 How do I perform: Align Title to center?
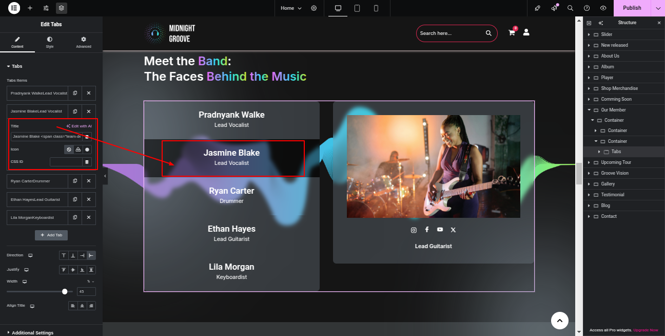tap(82, 306)
